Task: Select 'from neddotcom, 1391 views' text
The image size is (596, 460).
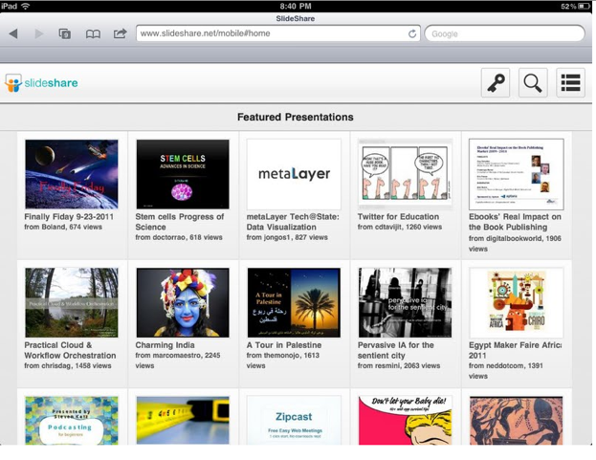Action: [506, 371]
